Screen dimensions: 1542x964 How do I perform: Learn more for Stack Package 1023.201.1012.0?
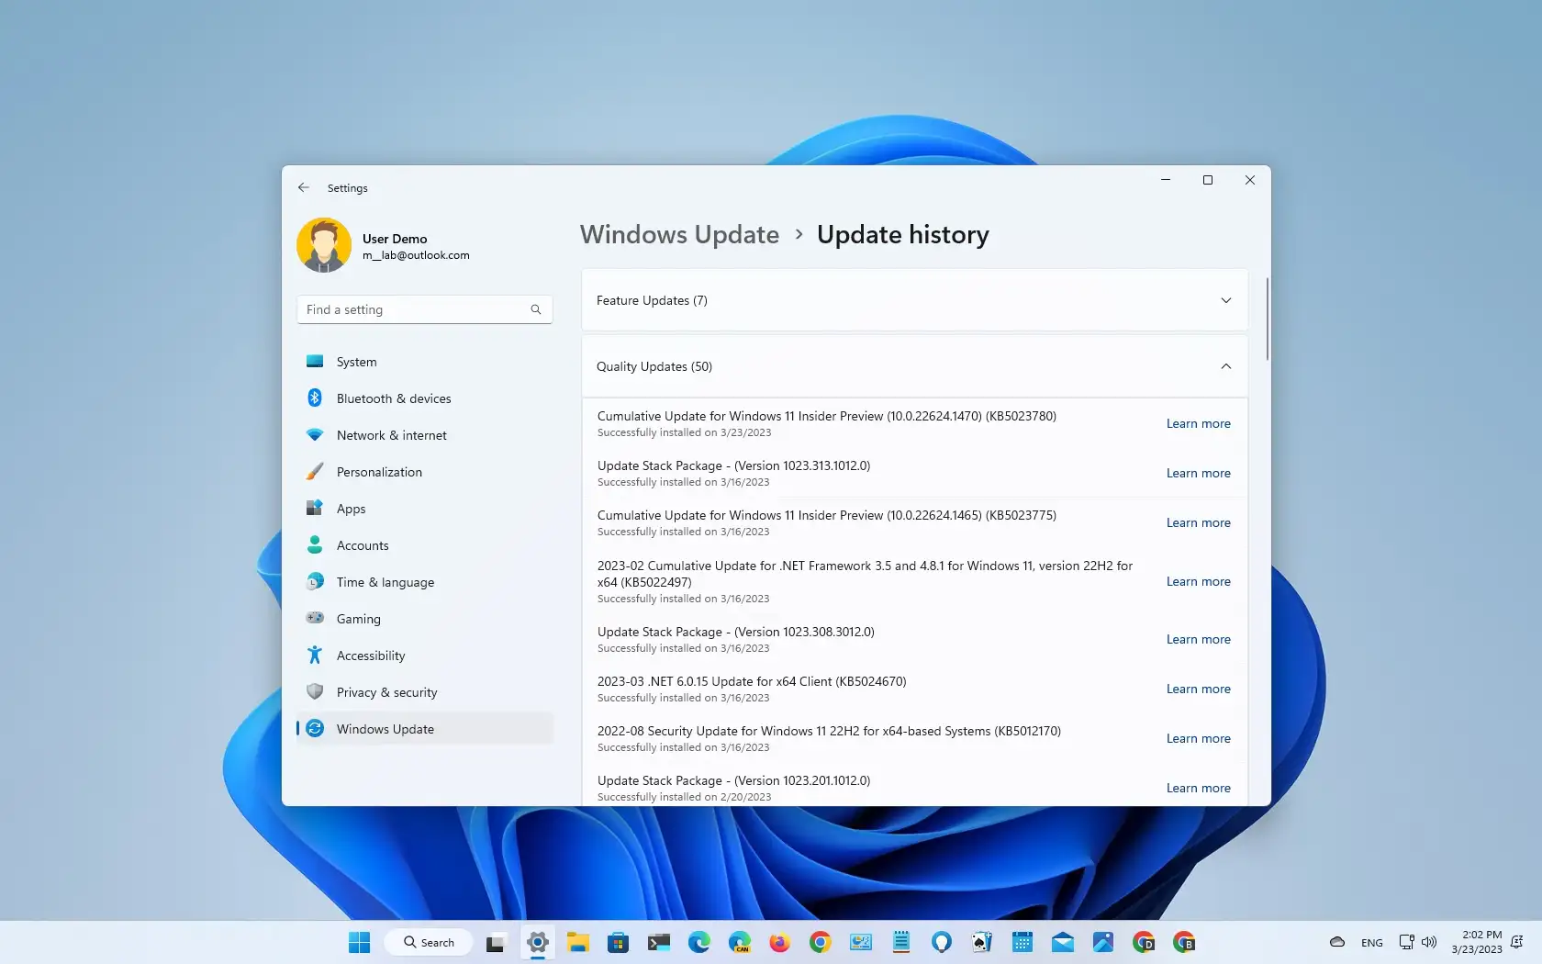click(x=1198, y=788)
